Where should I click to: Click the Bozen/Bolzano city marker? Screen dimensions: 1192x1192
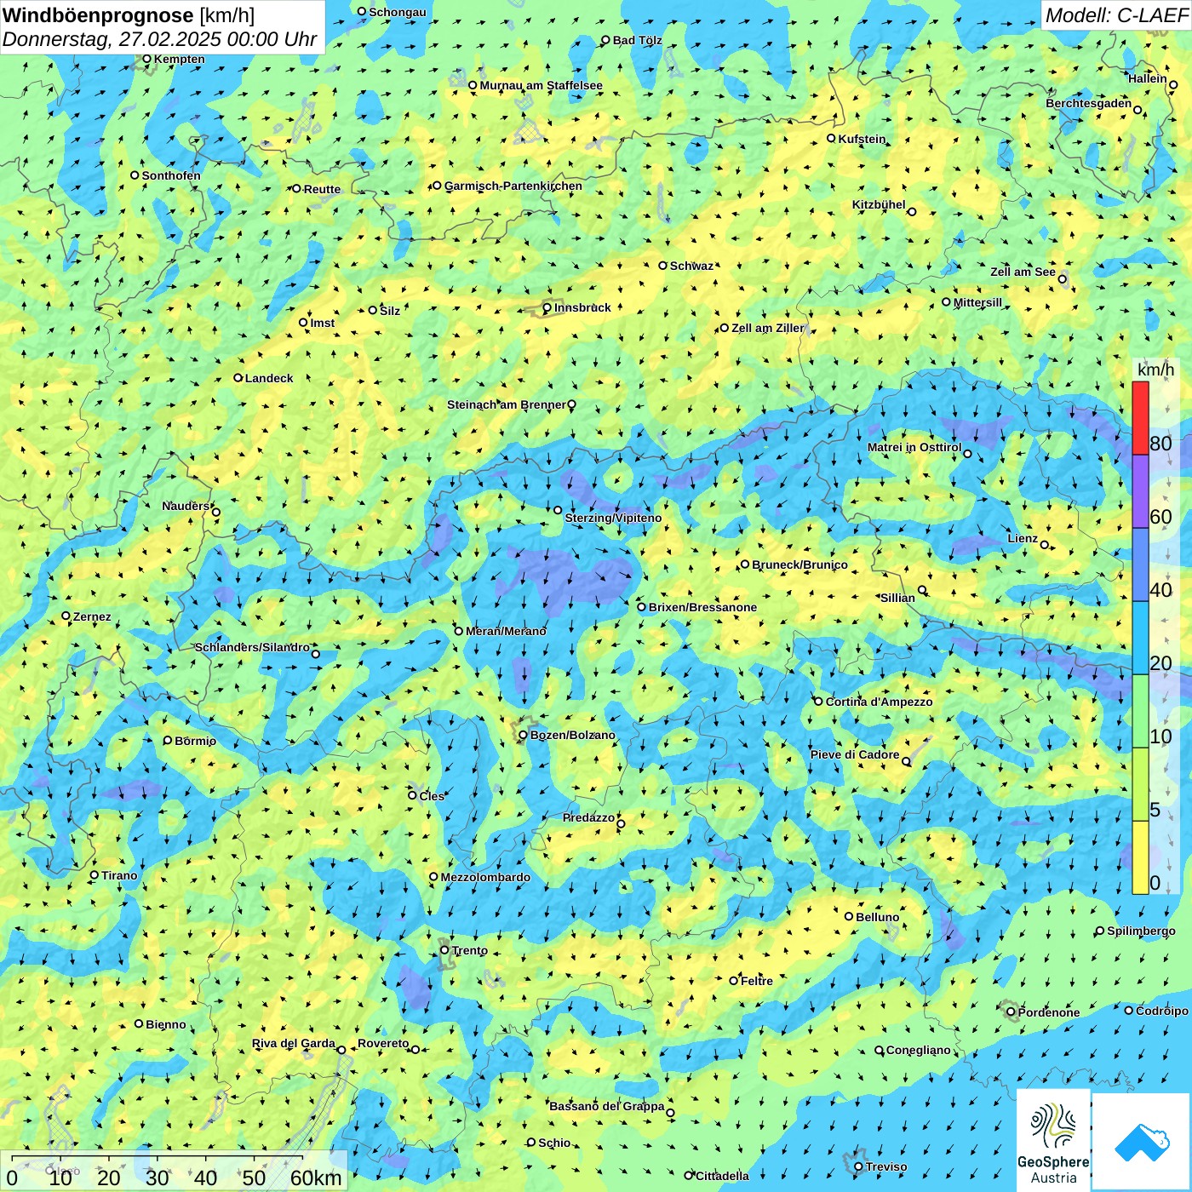pos(524,735)
